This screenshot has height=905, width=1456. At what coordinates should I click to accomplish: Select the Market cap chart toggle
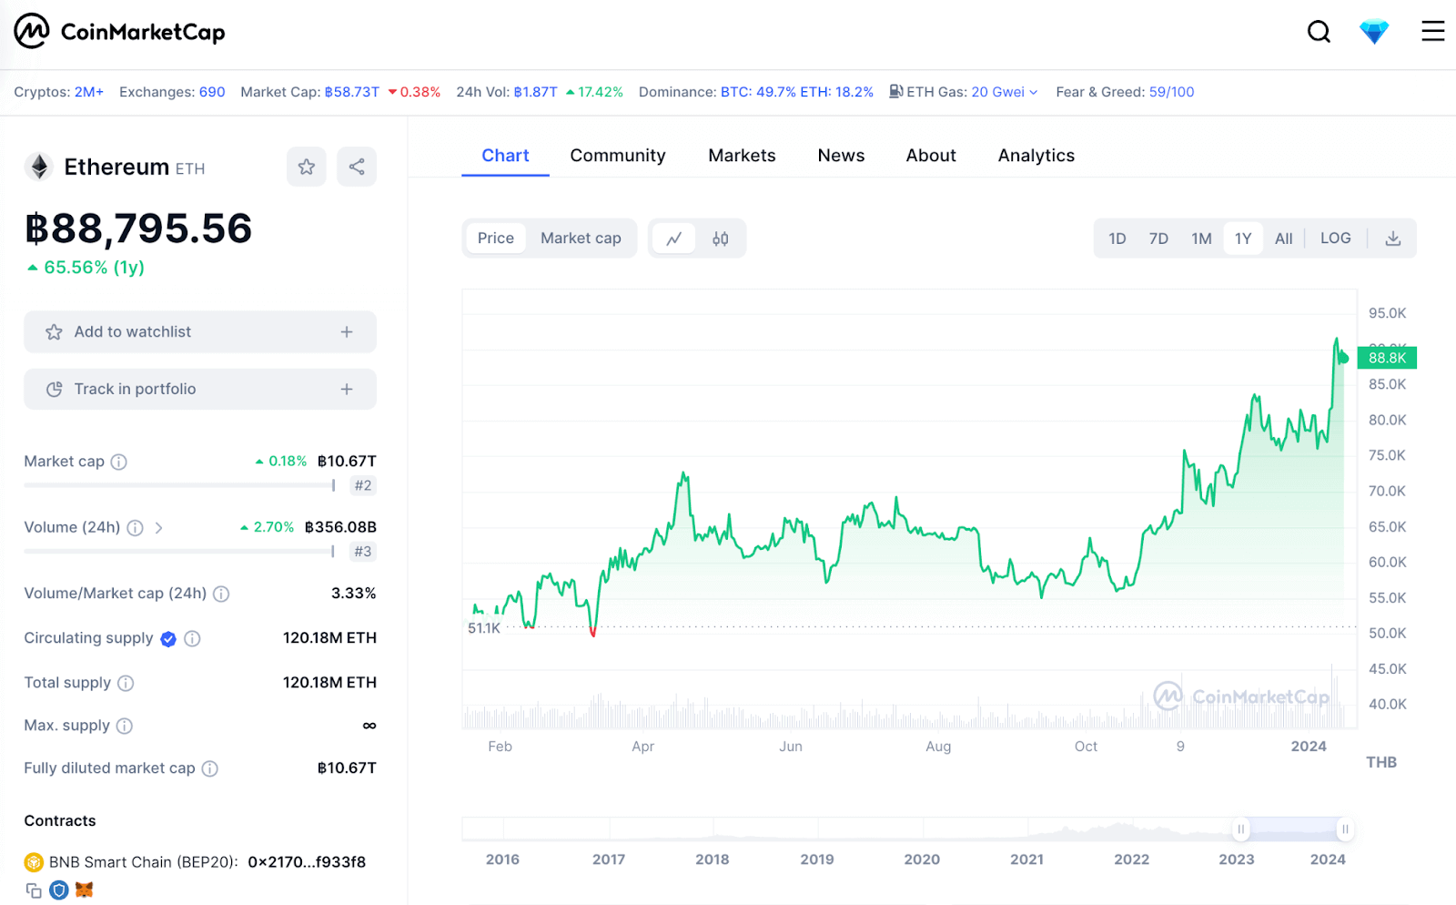(581, 239)
